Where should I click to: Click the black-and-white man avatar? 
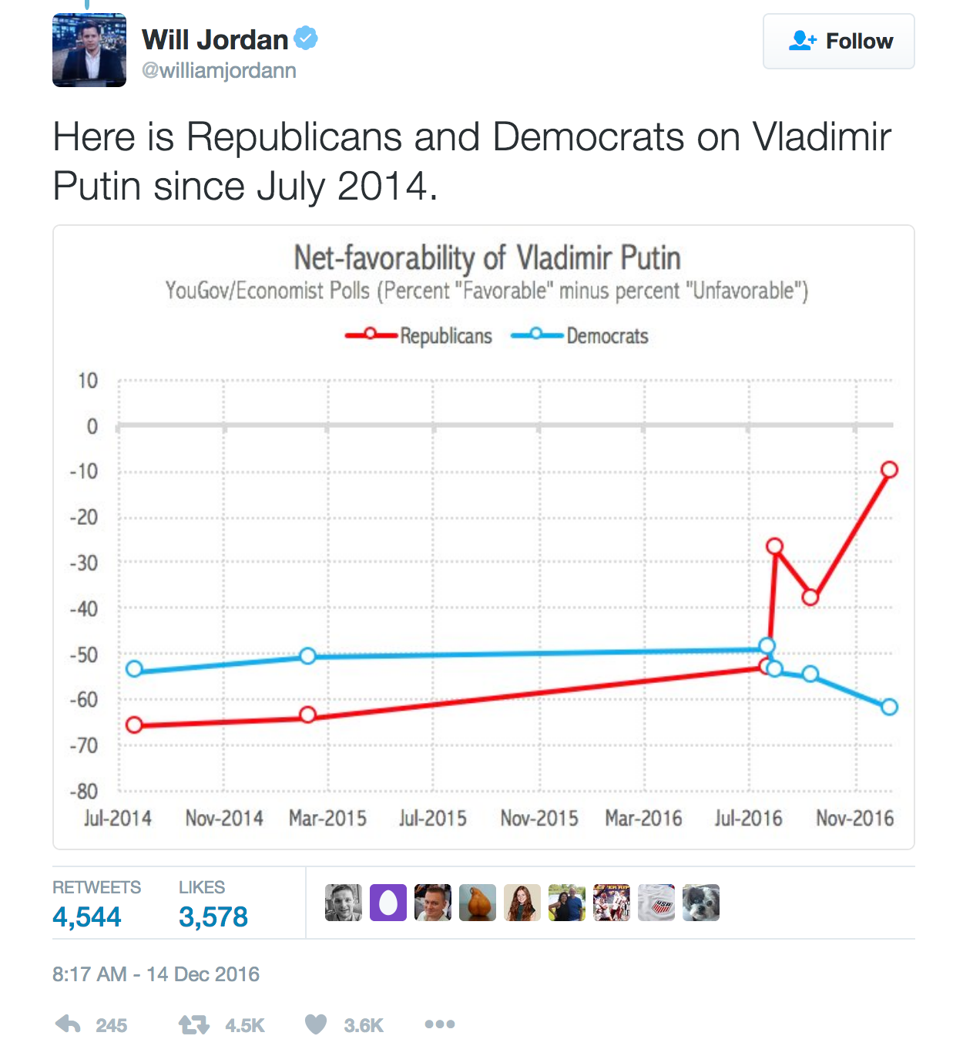click(x=344, y=903)
